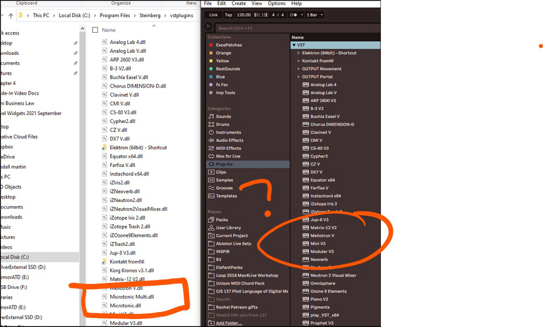Collapse the VST folder
This screenshot has width=543, height=327.
point(293,45)
